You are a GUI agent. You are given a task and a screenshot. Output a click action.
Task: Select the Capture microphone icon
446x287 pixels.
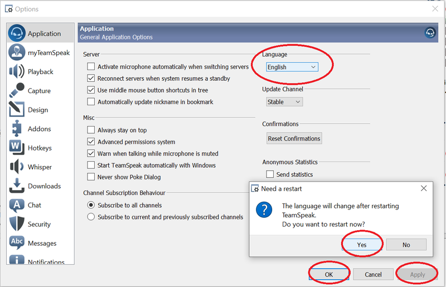point(17,90)
